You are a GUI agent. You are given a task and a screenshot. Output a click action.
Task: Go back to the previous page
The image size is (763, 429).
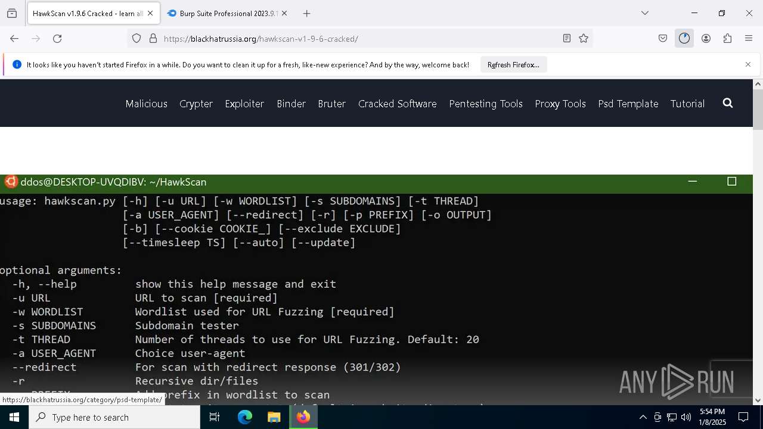pos(14,39)
